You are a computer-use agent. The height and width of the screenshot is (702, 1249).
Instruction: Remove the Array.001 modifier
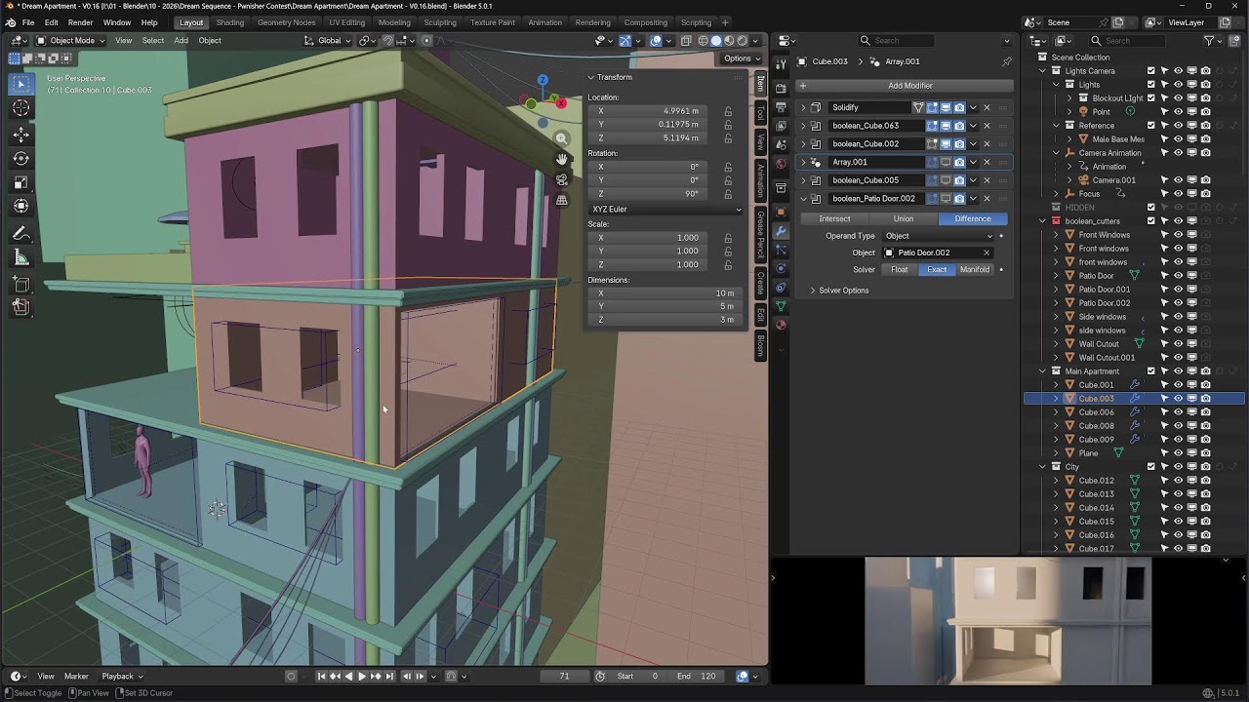tap(987, 162)
